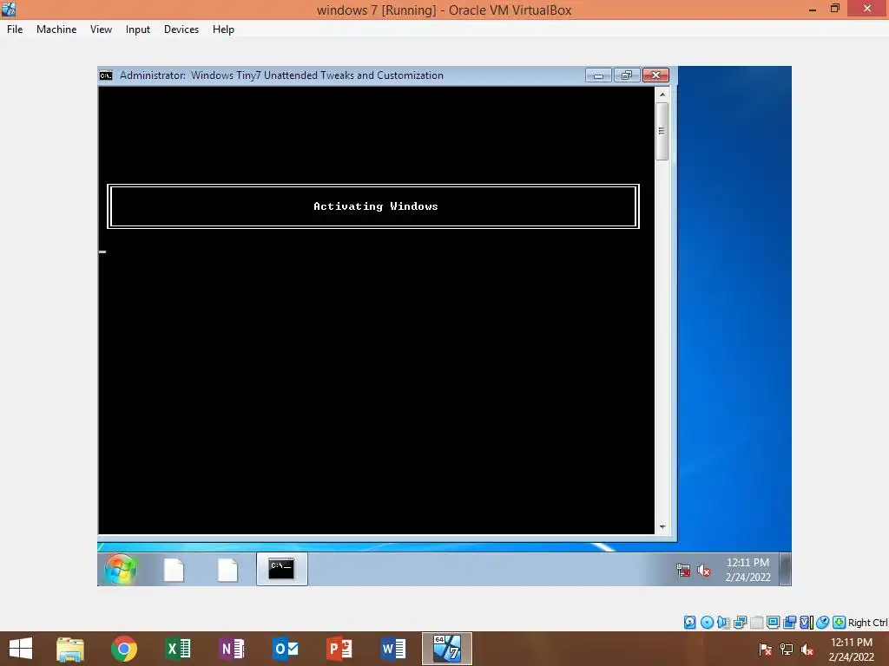Viewport: 889px width, 666px height.
Task: Click the optical drive status icon
Action: click(707, 623)
